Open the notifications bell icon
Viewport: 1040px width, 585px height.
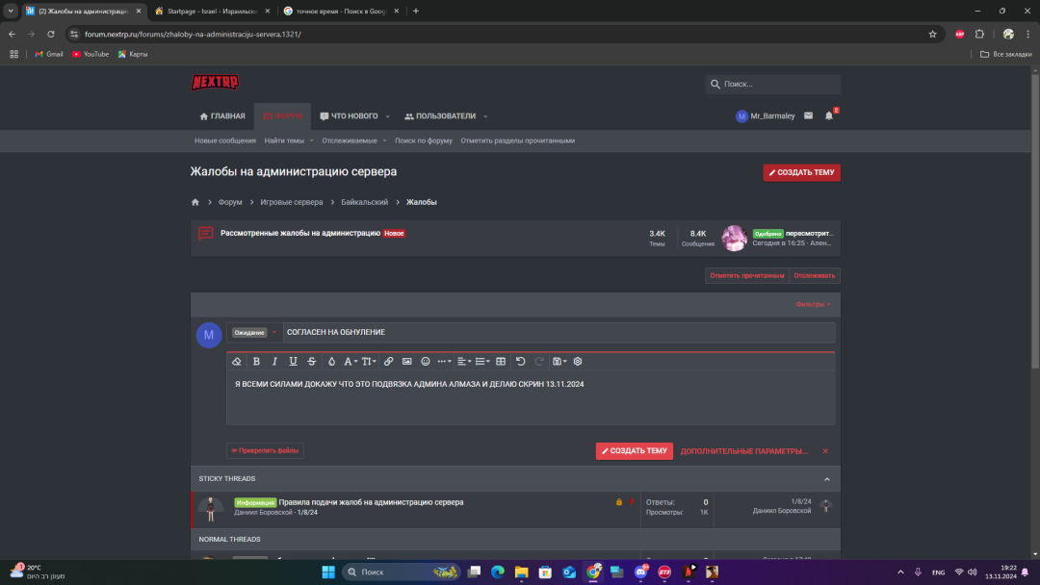click(x=829, y=116)
